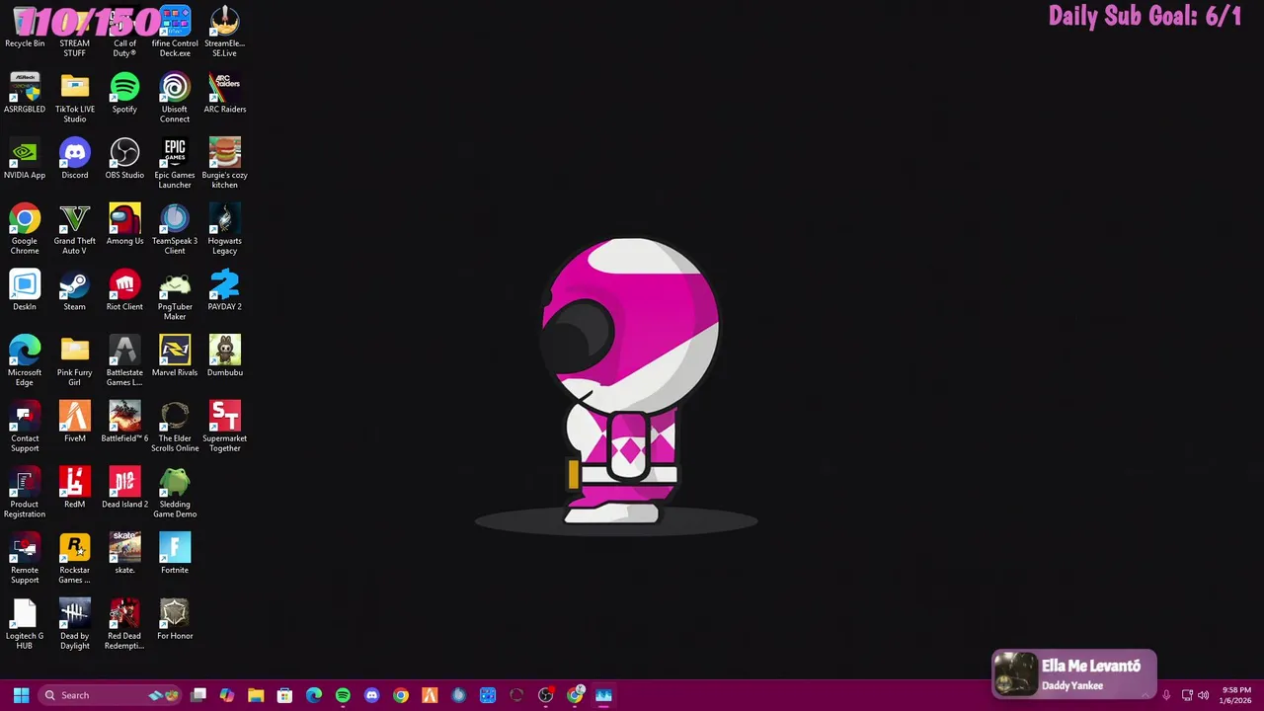Switch to Spotify on the taskbar
This screenshot has width=1264, height=711.
click(343, 695)
